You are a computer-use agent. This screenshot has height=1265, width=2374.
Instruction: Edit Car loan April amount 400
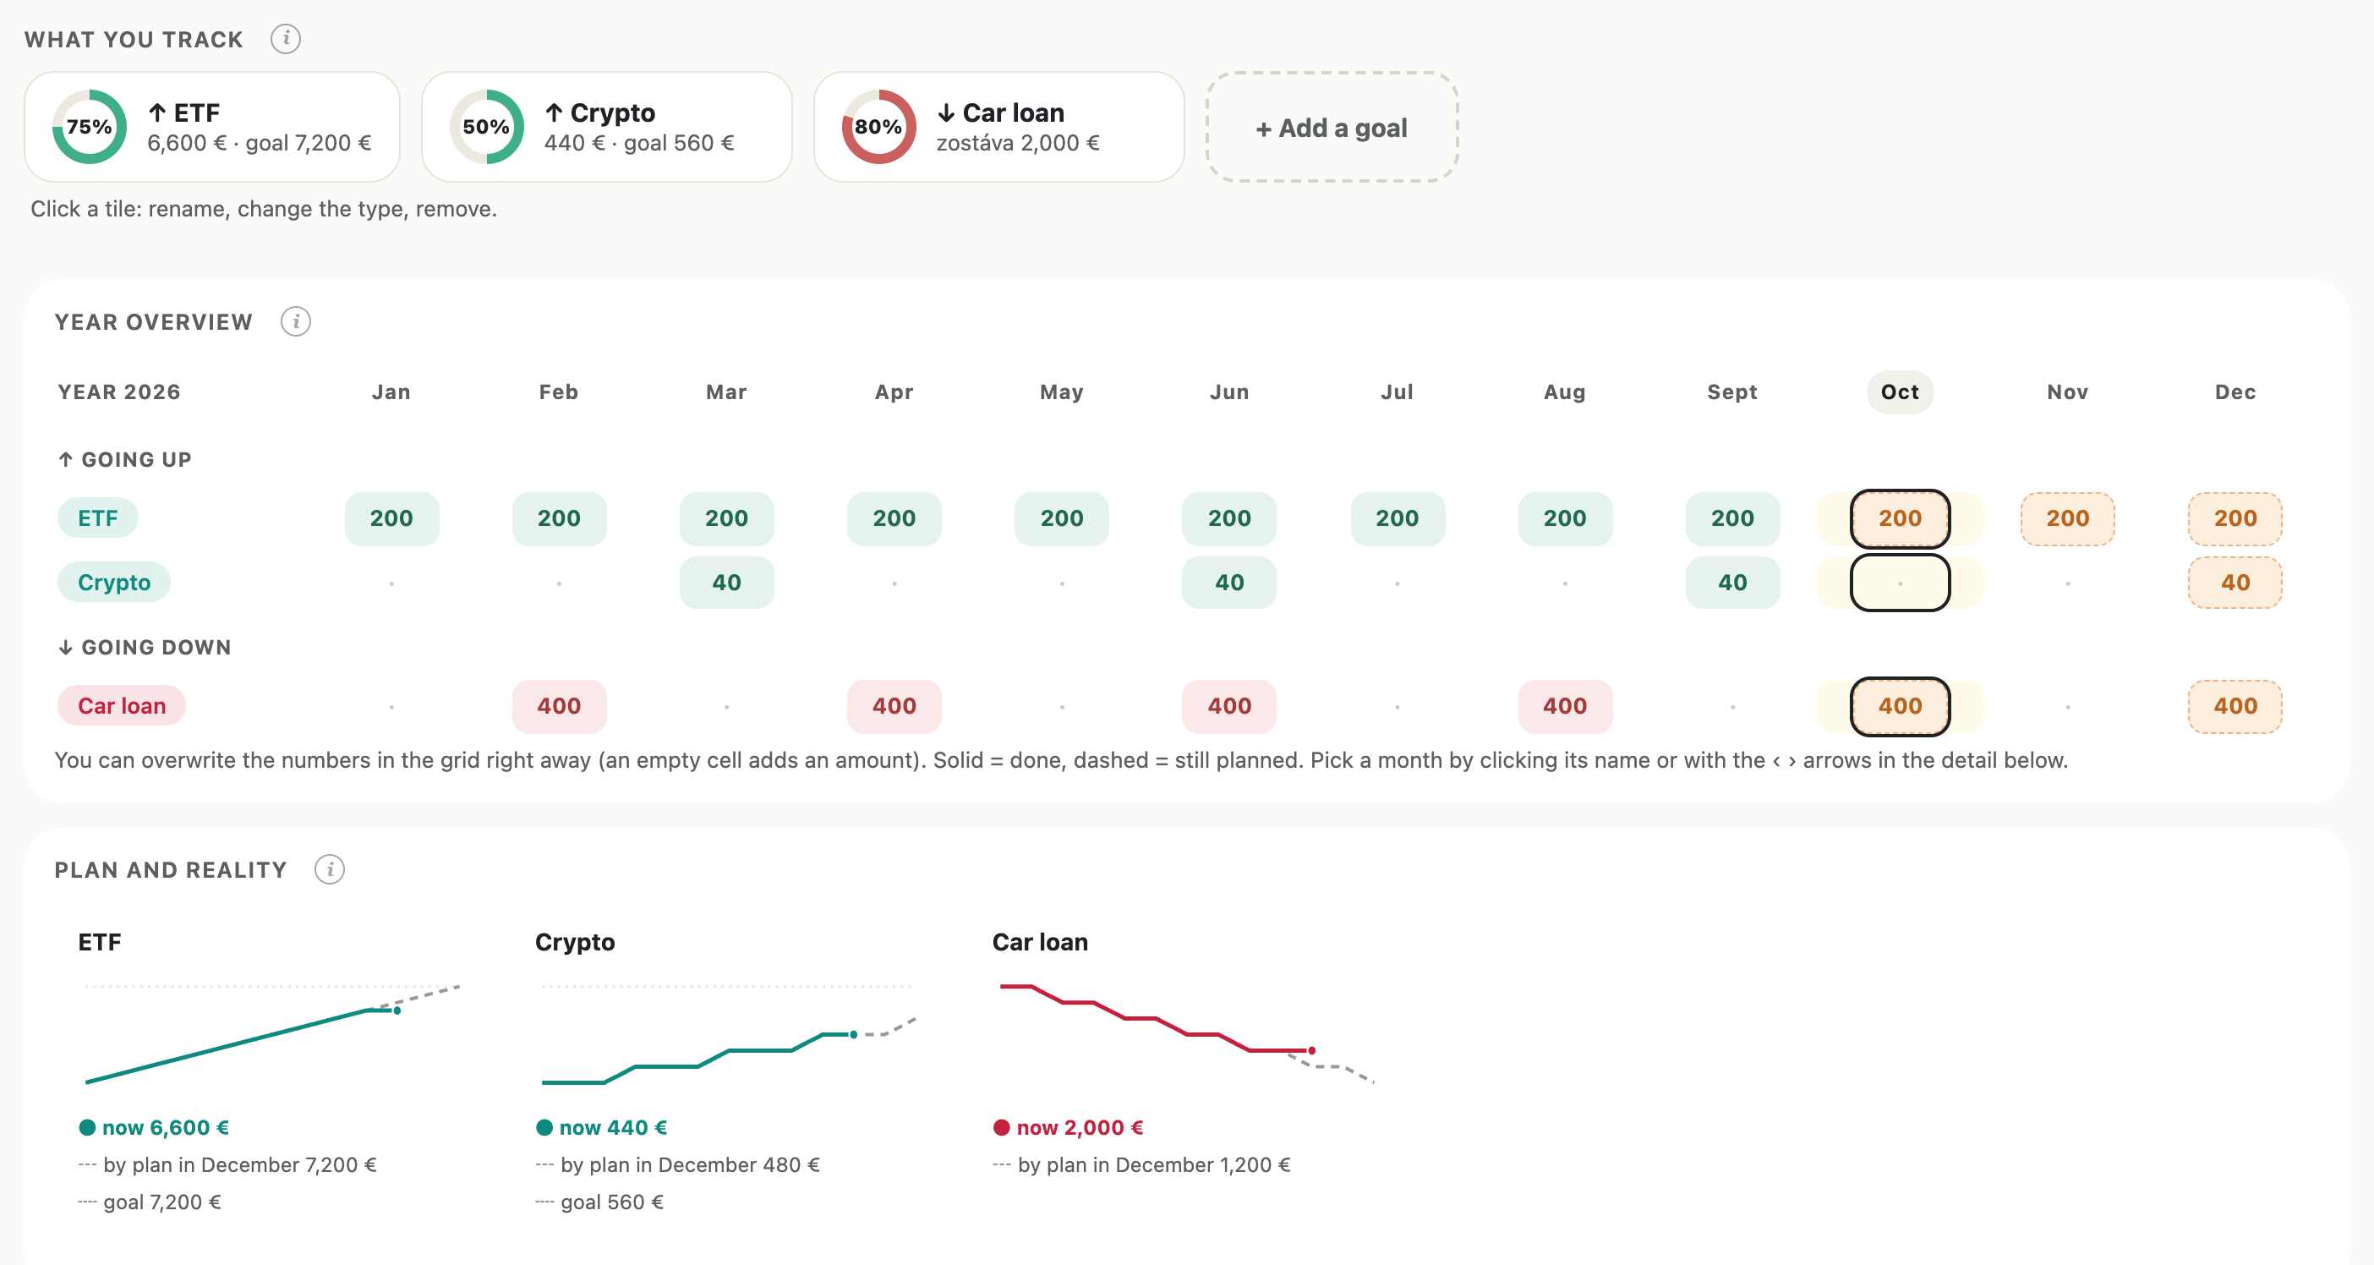point(894,706)
